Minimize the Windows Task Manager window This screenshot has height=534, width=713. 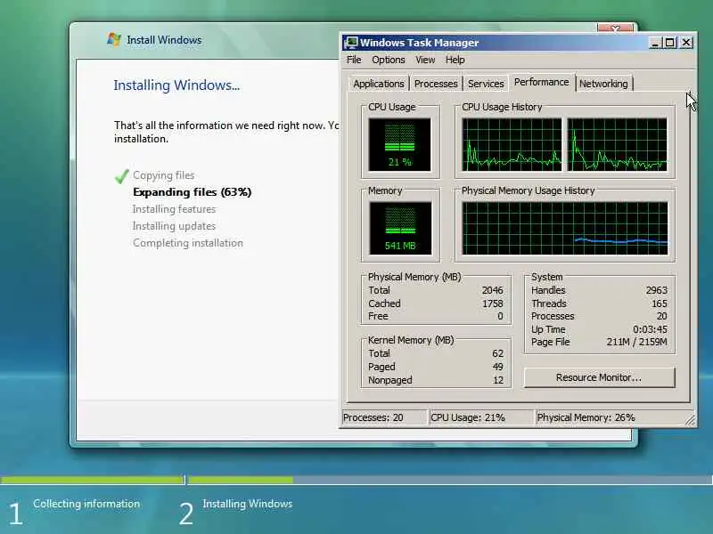[655, 43]
